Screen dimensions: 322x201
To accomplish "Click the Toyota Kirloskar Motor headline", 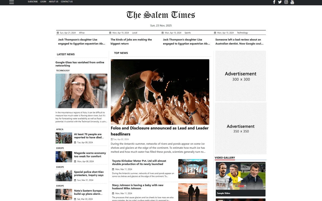I will [x=139, y=162].
